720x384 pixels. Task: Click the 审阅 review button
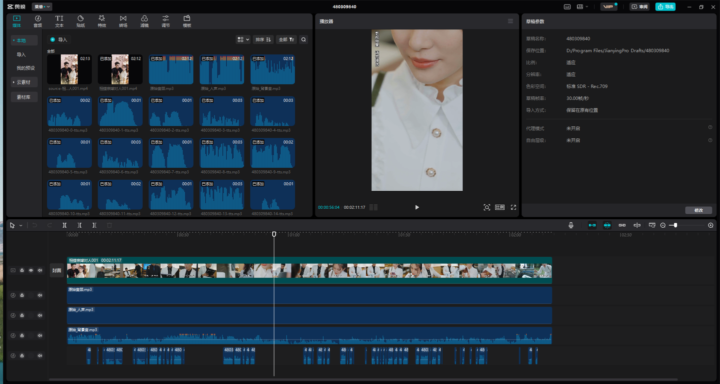[x=639, y=7]
